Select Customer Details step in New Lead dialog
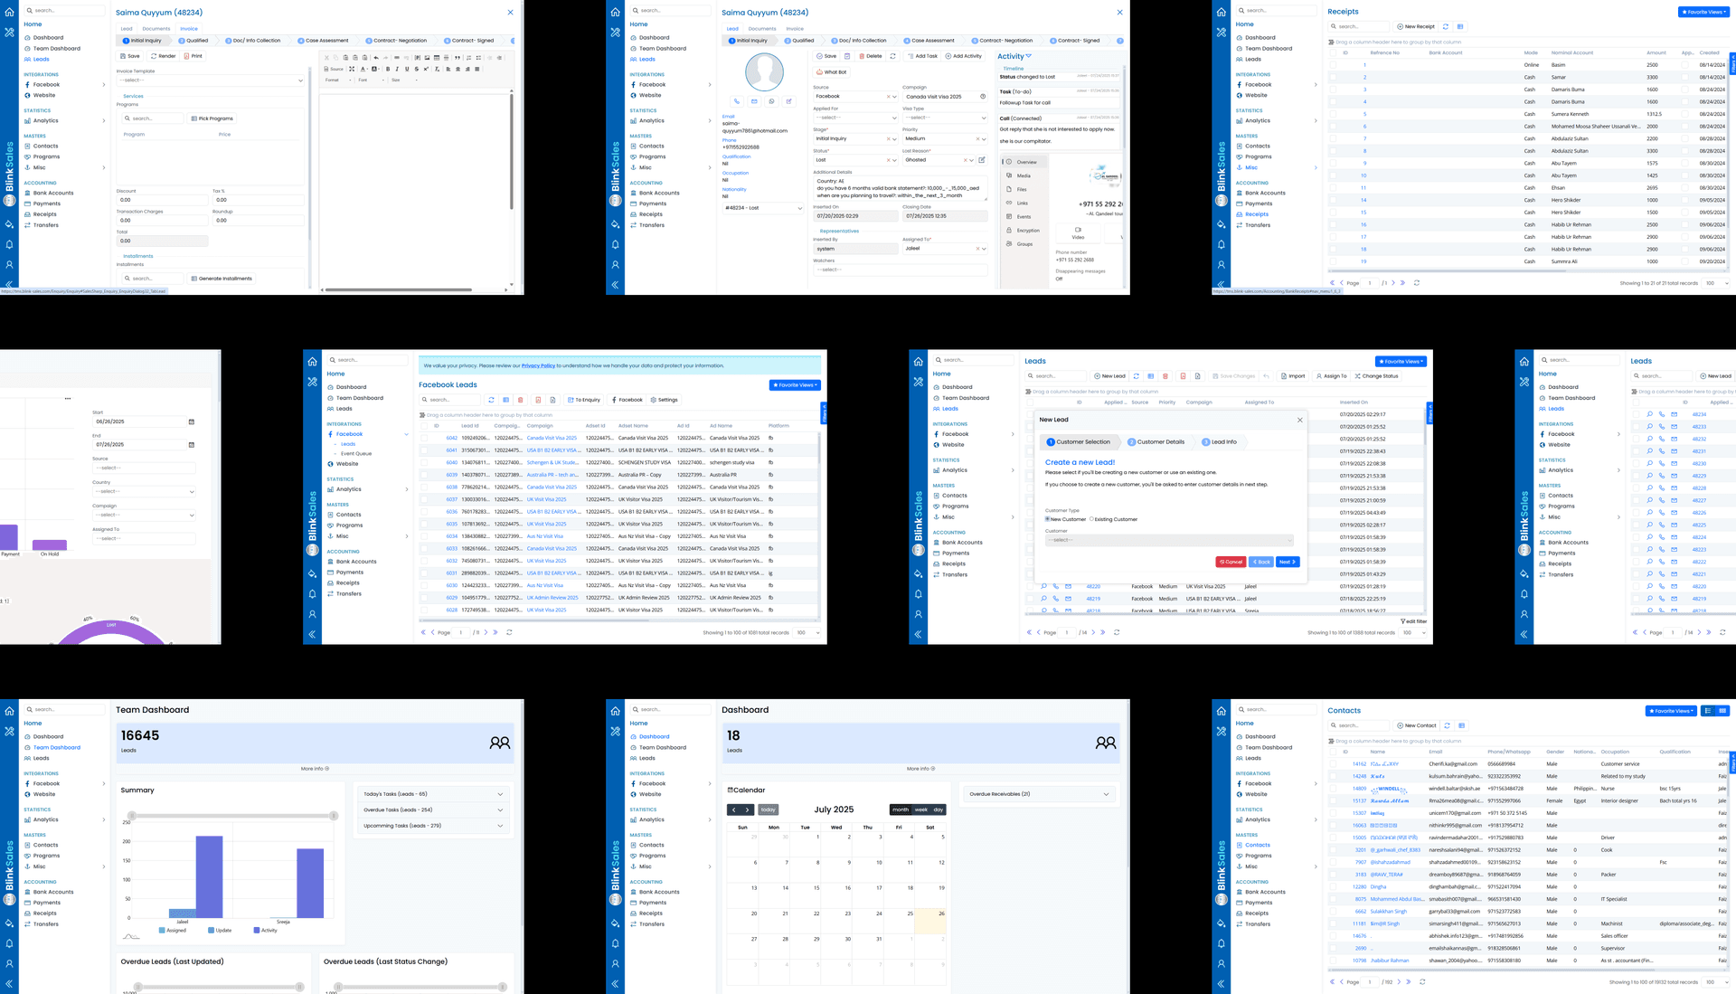1736x994 pixels. (x=1156, y=442)
